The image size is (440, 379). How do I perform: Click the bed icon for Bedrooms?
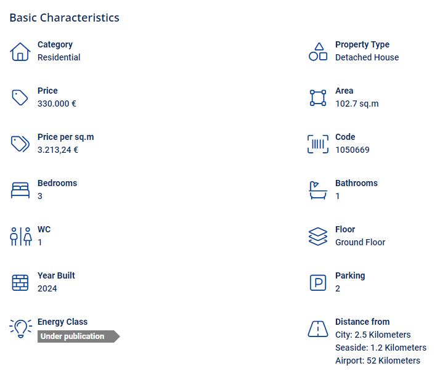(20, 190)
